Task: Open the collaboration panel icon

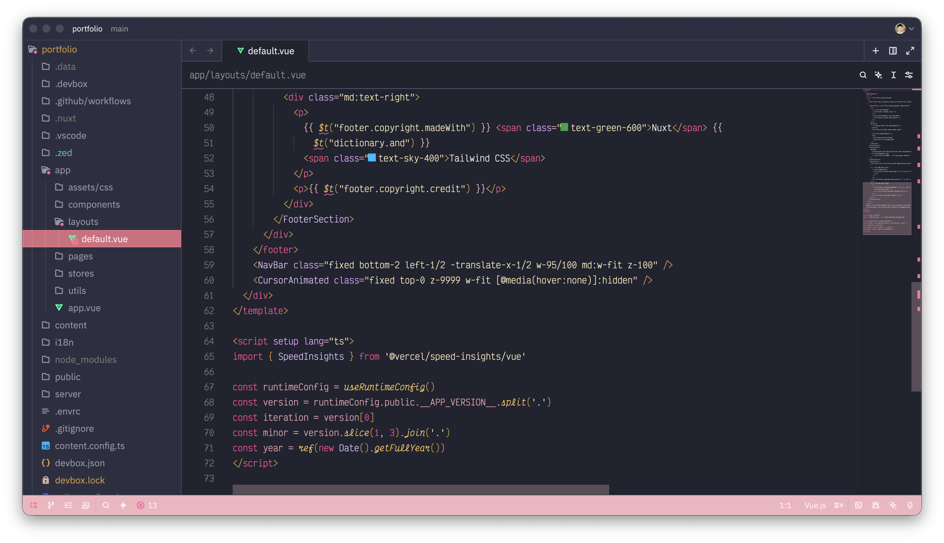Action: 86,505
